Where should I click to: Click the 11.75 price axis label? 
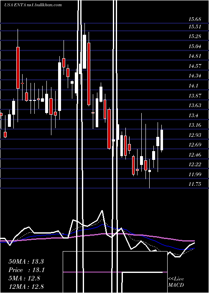(x=195, y=184)
